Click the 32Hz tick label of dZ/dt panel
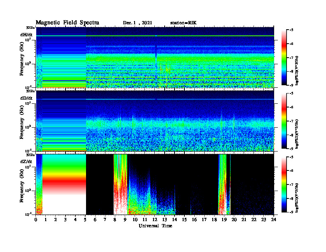Screen dimensions: 326x252 click(x=30, y=155)
